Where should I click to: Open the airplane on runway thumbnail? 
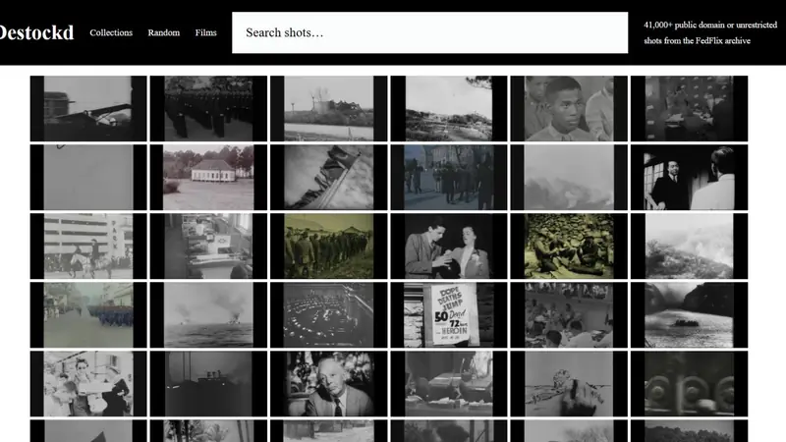[x=88, y=108]
